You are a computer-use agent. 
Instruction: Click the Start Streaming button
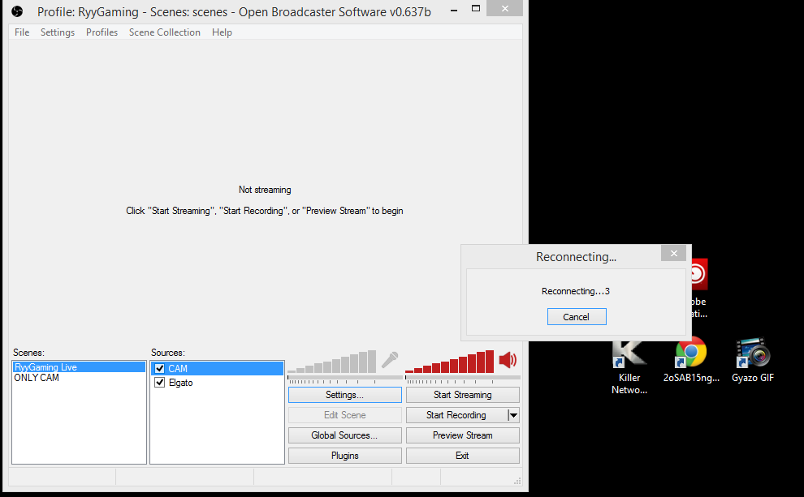[x=463, y=395]
